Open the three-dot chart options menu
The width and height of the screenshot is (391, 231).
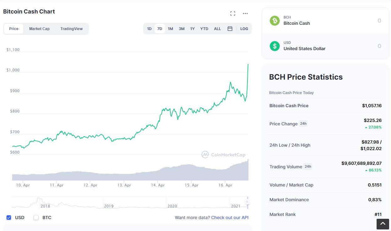coord(245,13)
